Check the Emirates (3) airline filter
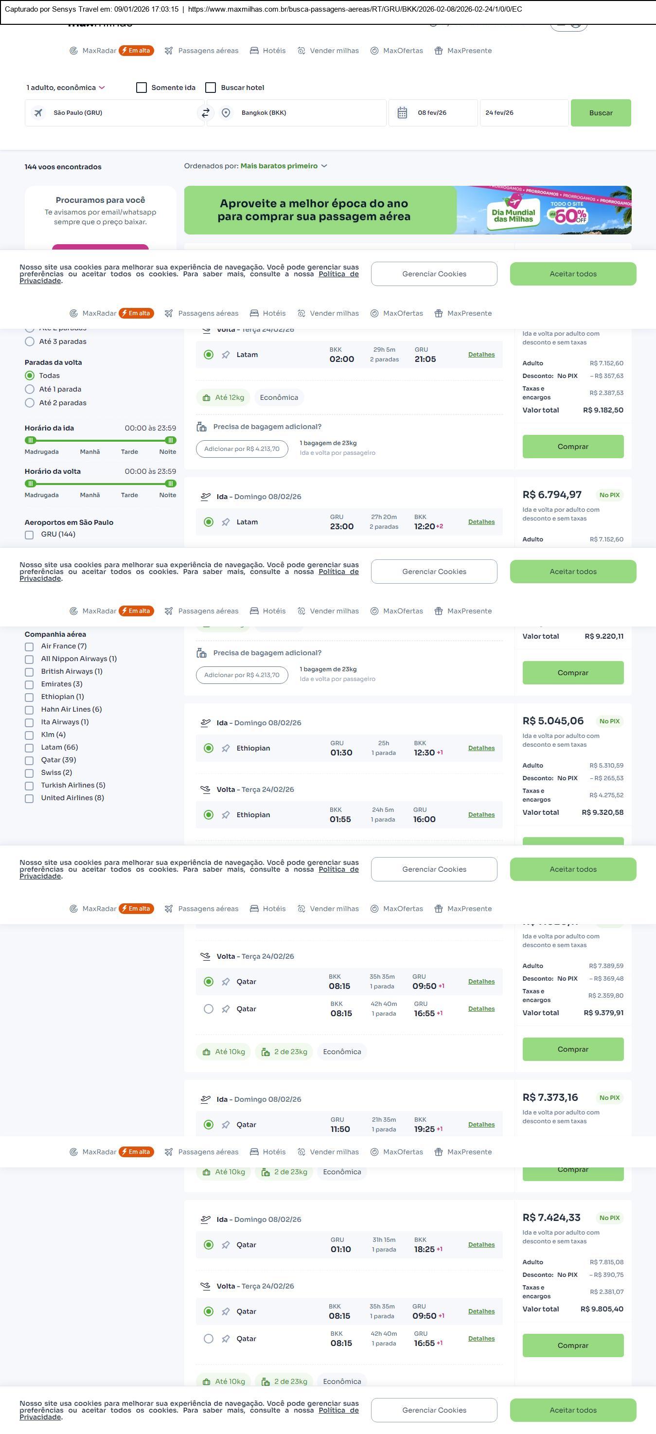The height and width of the screenshot is (1434, 656). (30, 684)
